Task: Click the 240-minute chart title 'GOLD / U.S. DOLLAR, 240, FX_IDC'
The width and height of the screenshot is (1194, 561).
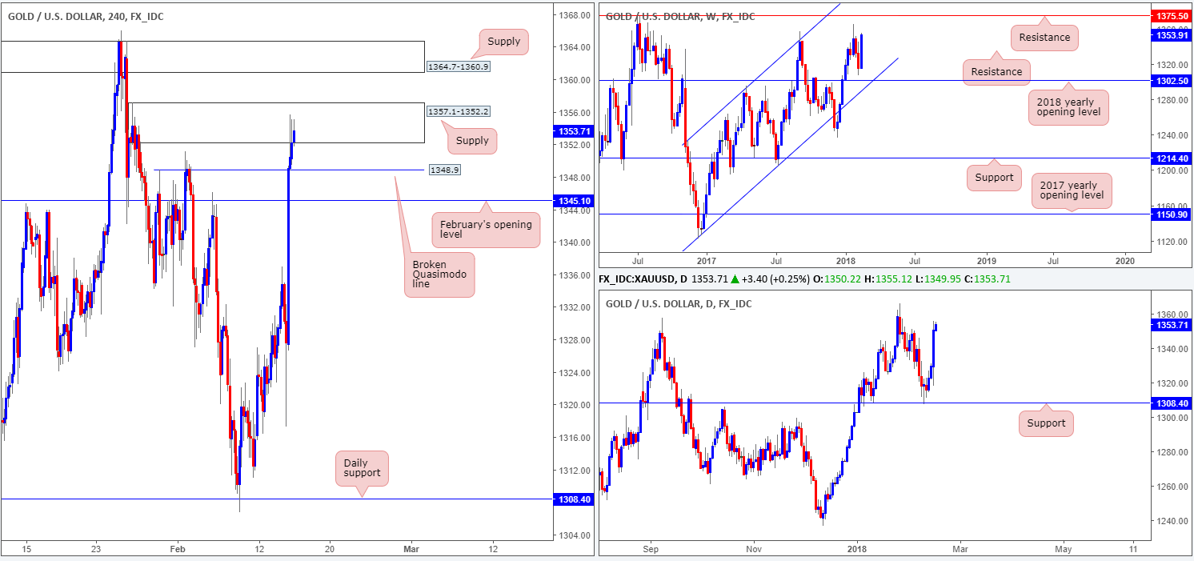Action: tap(84, 16)
